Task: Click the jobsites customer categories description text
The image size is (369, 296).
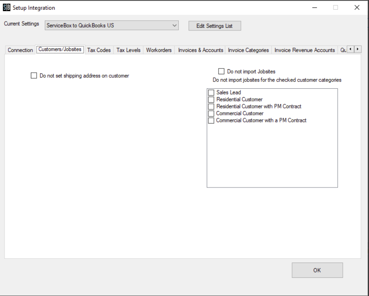Action: click(277, 80)
